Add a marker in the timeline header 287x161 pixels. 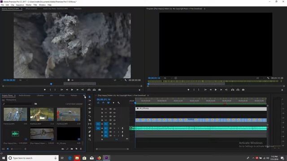113,103
